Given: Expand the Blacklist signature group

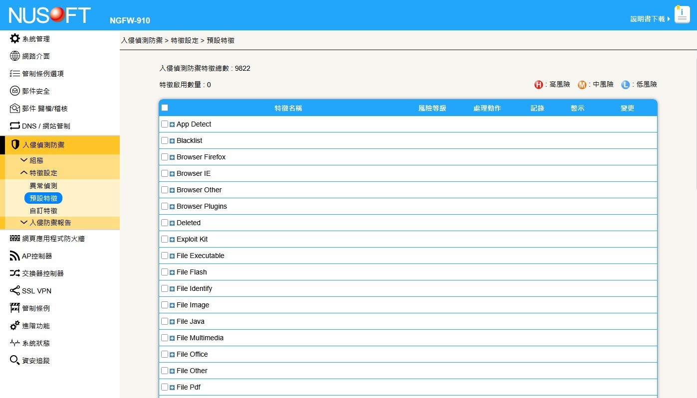Looking at the screenshot, I should click(172, 141).
